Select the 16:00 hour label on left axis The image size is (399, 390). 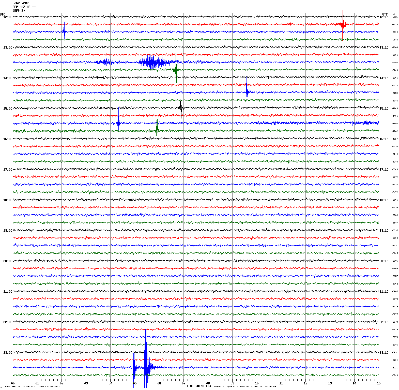pyautogui.click(x=8, y=139)
